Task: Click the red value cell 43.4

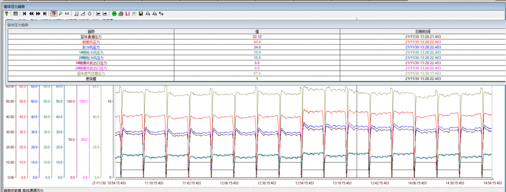Action: 257,42
